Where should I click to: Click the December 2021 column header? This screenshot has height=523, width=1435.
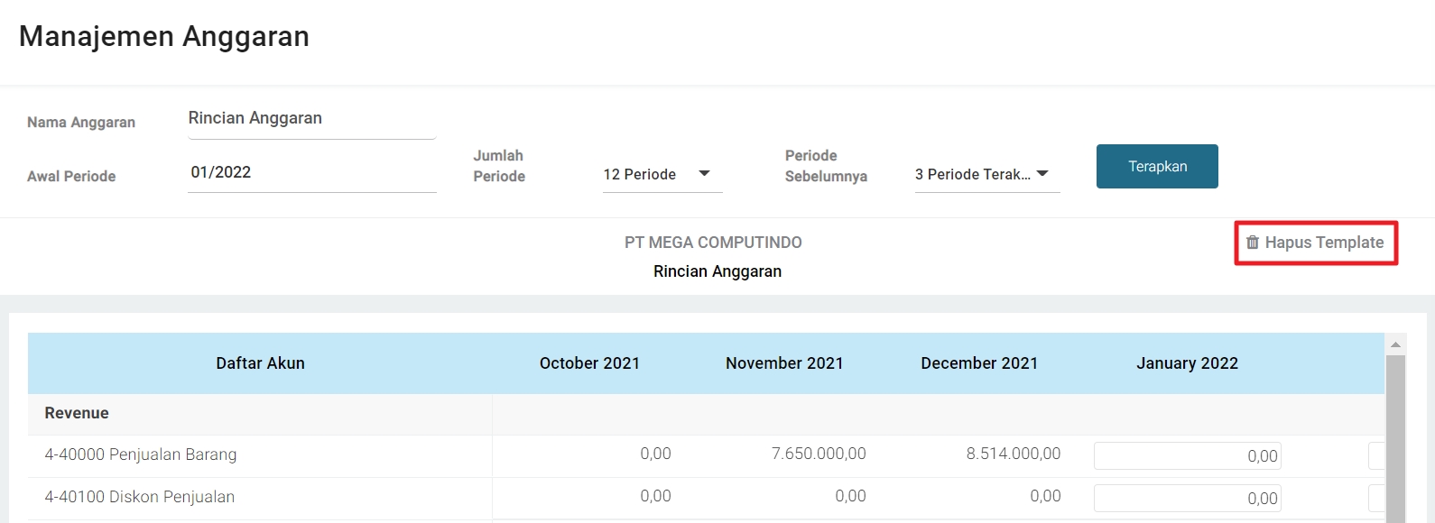(979, 363)
